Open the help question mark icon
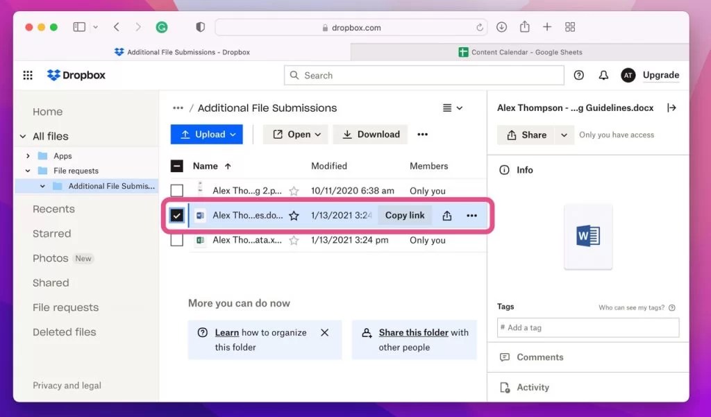The height and width of the screenshot is (417, 711). pos(578,75)
